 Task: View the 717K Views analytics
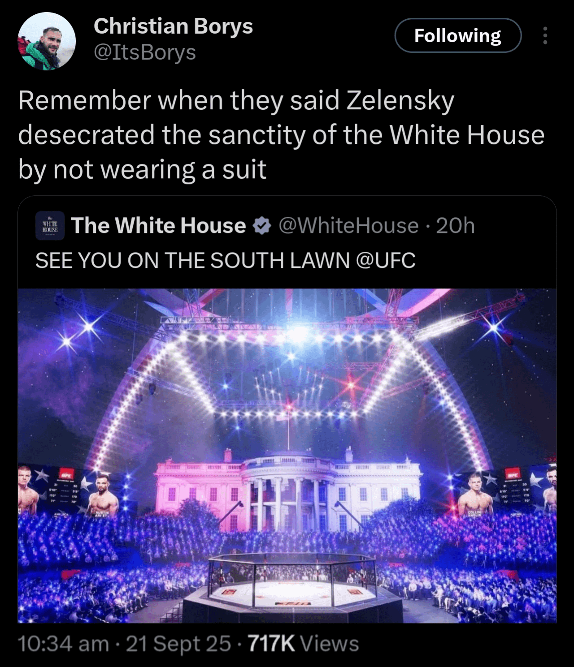pyautogui.click(x=303, y=644)
